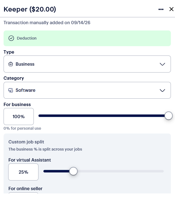
Task: Close the Keeper transaction panel
Action: click(171, 9)
